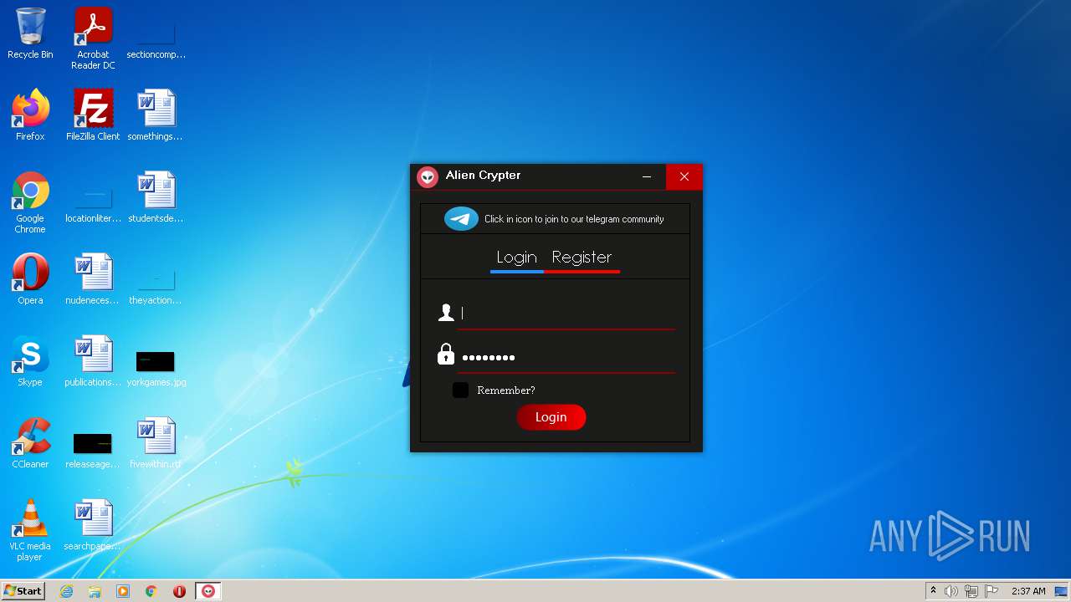Focus the password input field
This screenshot has width=1071, height=602.
point(566,357)
